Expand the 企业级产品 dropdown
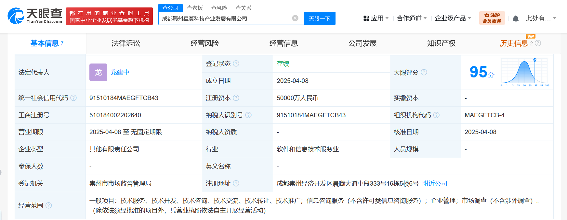The height and width of the screenshot is (220, 567). pos(453,18)
